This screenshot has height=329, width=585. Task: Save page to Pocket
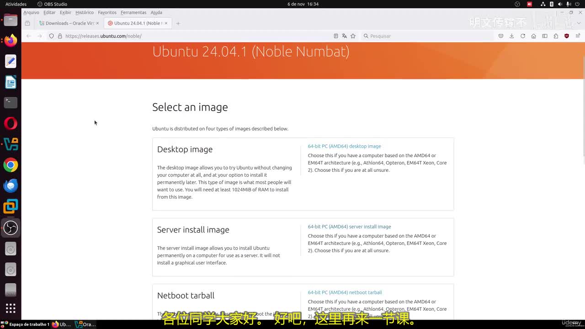pyautogui.click(x=501, y=36)
